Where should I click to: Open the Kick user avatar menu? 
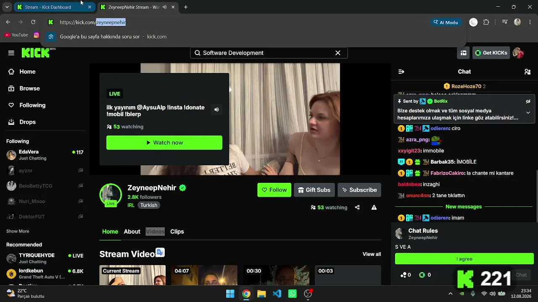pos(518,53)
